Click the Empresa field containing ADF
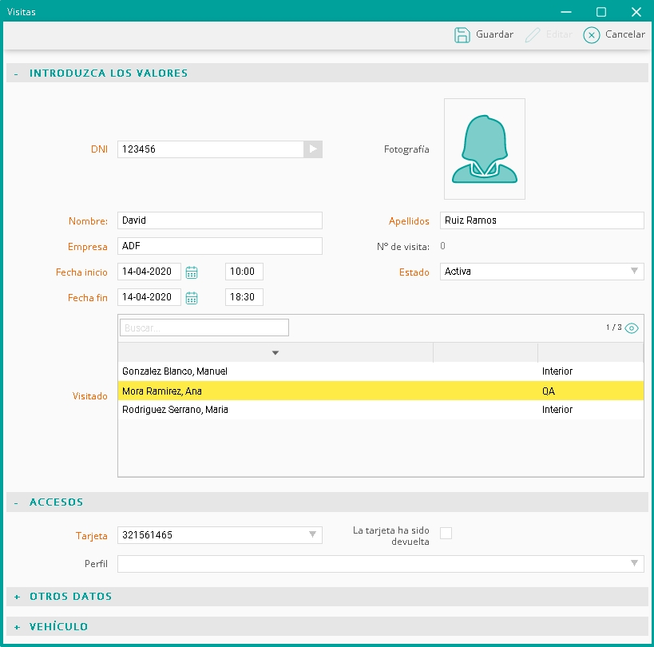 point(220,246)
